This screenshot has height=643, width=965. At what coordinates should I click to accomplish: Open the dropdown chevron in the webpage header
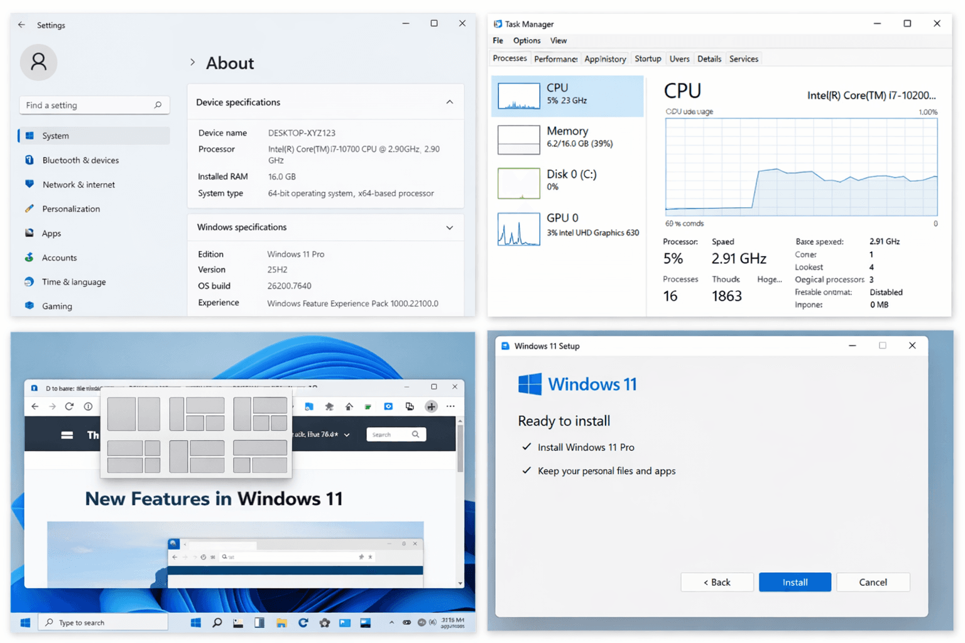point(347,435)
